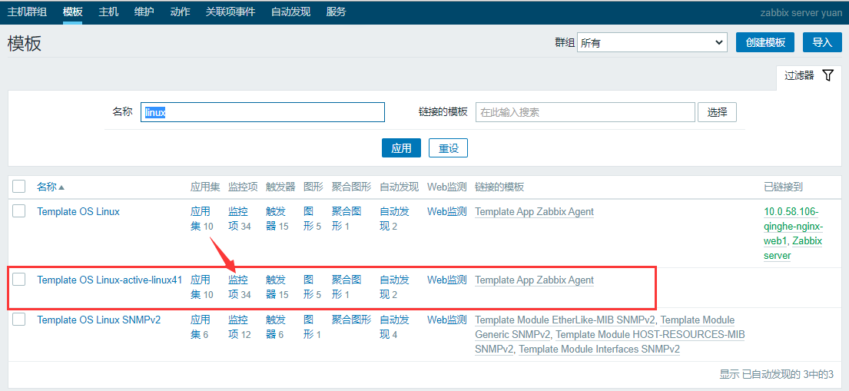Screen dimensions: 849x391
Task: Focus the 链接的模板 search field
Action: tap(585, 112)
